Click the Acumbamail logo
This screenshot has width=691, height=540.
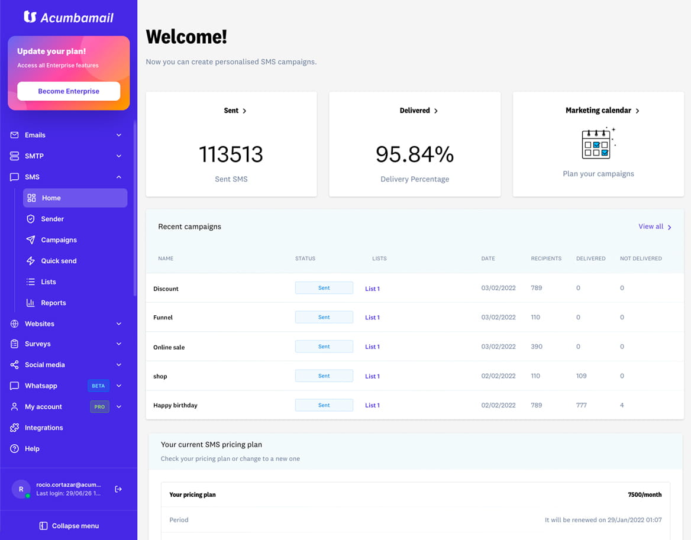(x=68, y=17)
